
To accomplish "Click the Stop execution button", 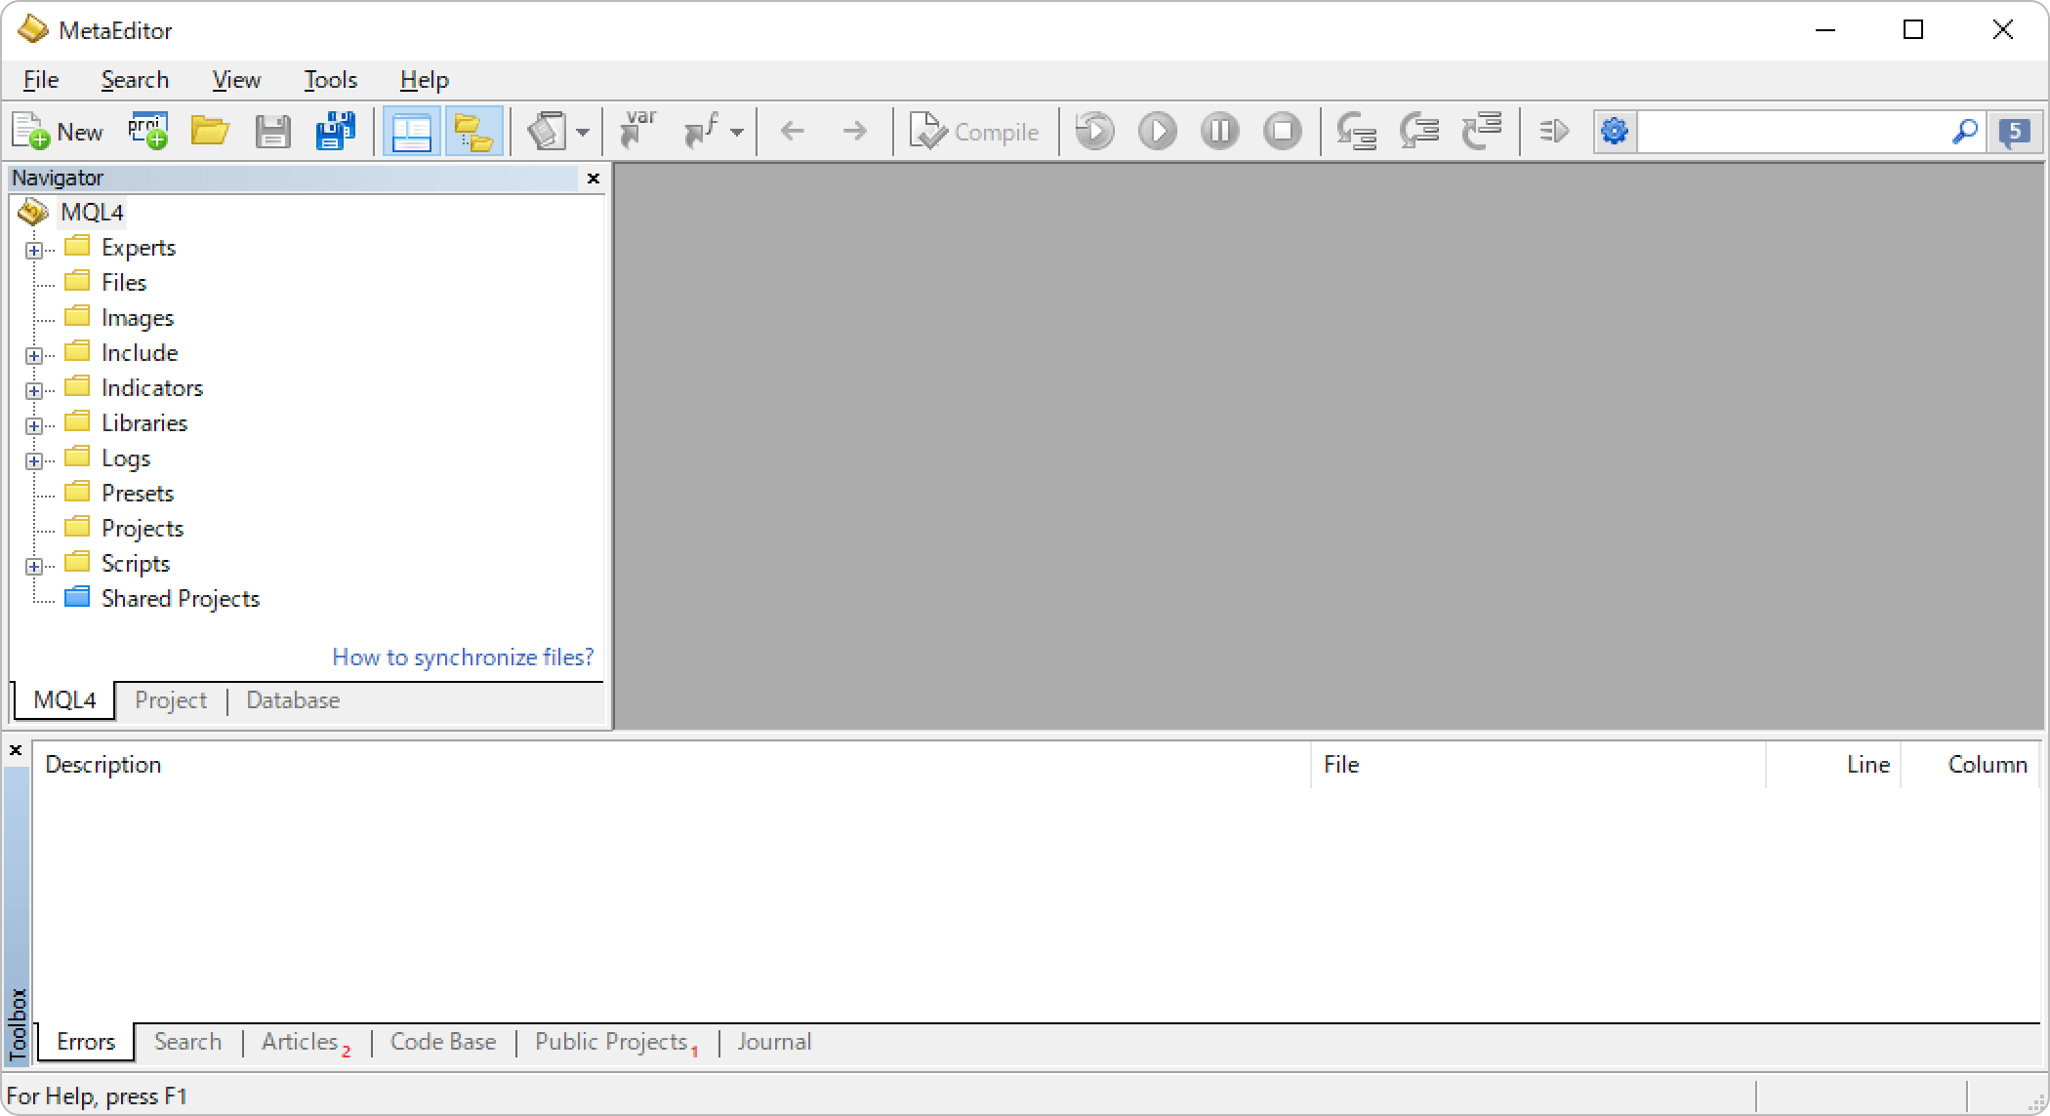I will click(1282, 131).
